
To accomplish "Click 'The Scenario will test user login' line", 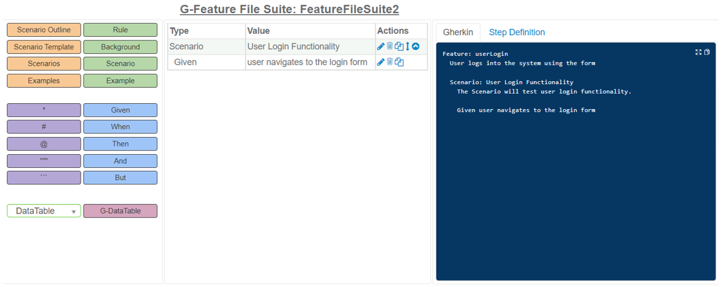I will [544, 92].
